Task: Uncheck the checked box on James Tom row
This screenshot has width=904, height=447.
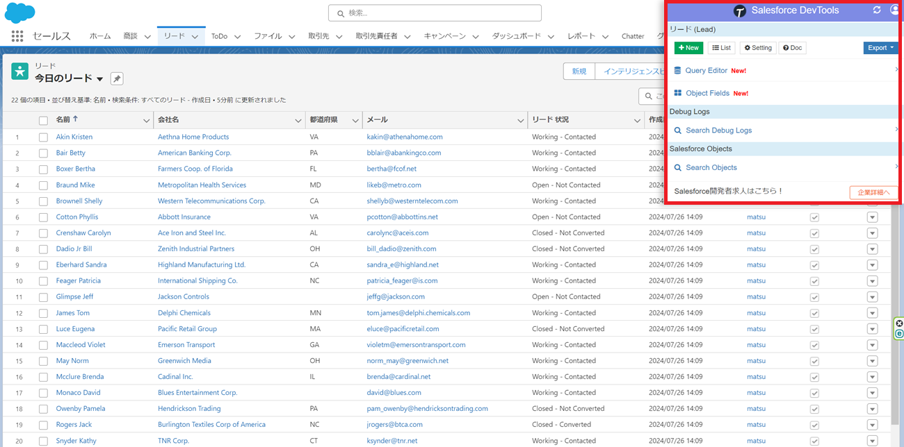Action: pos(814,312)
